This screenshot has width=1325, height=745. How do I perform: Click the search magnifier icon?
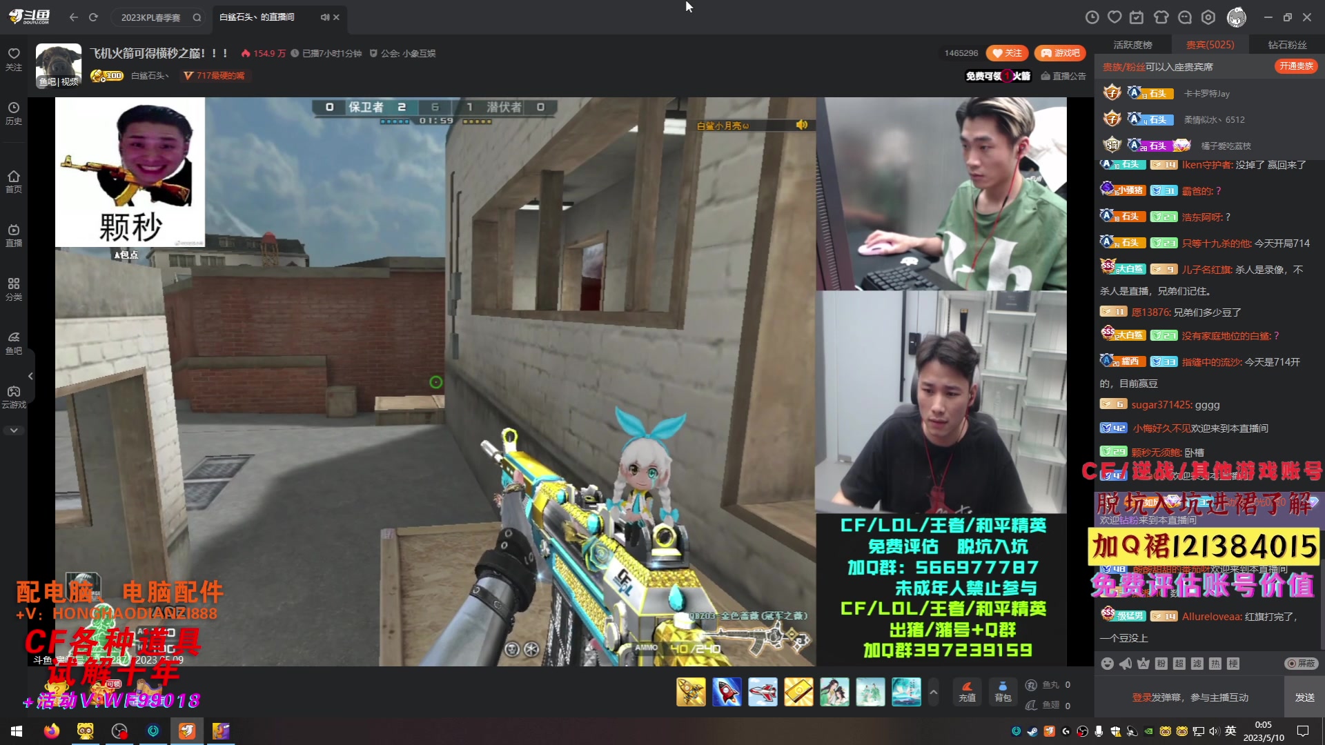point(197,17)
